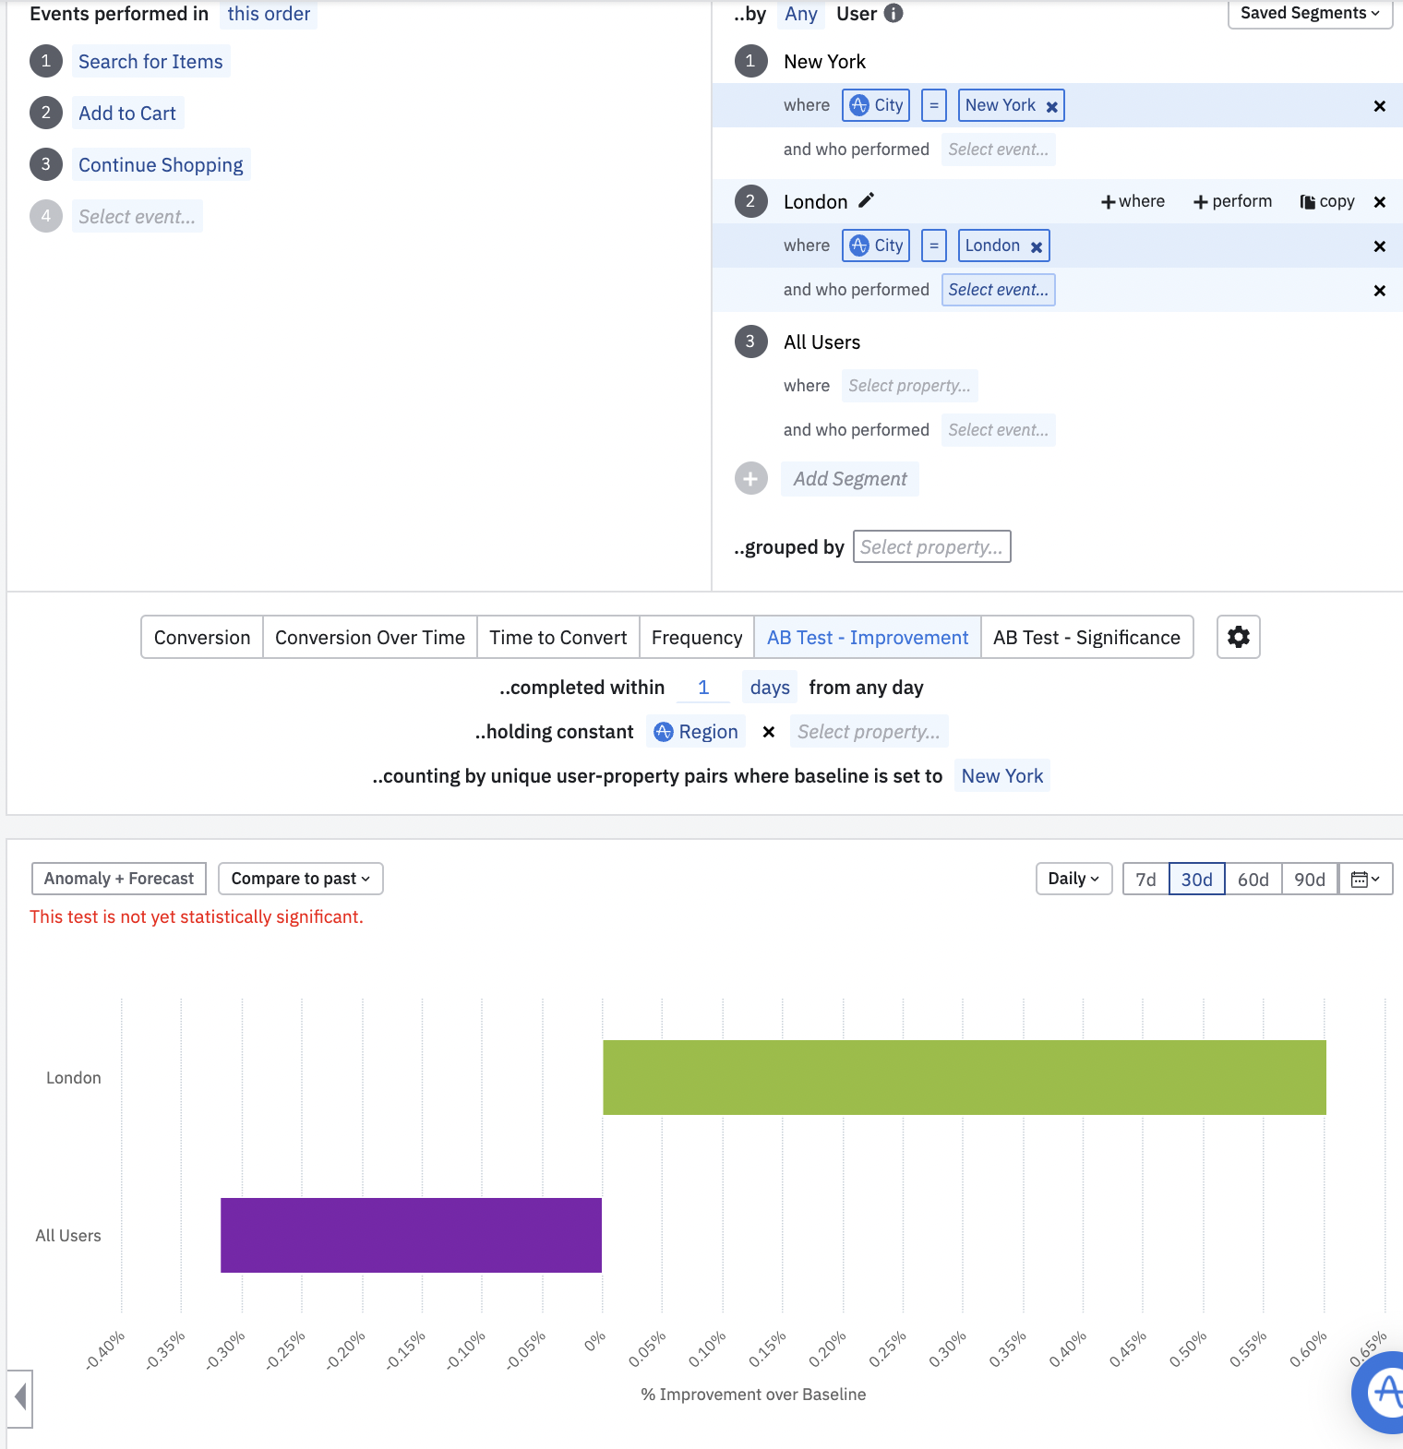
Task: Select the 7d date range
Action: click(x=1145, y=879)
